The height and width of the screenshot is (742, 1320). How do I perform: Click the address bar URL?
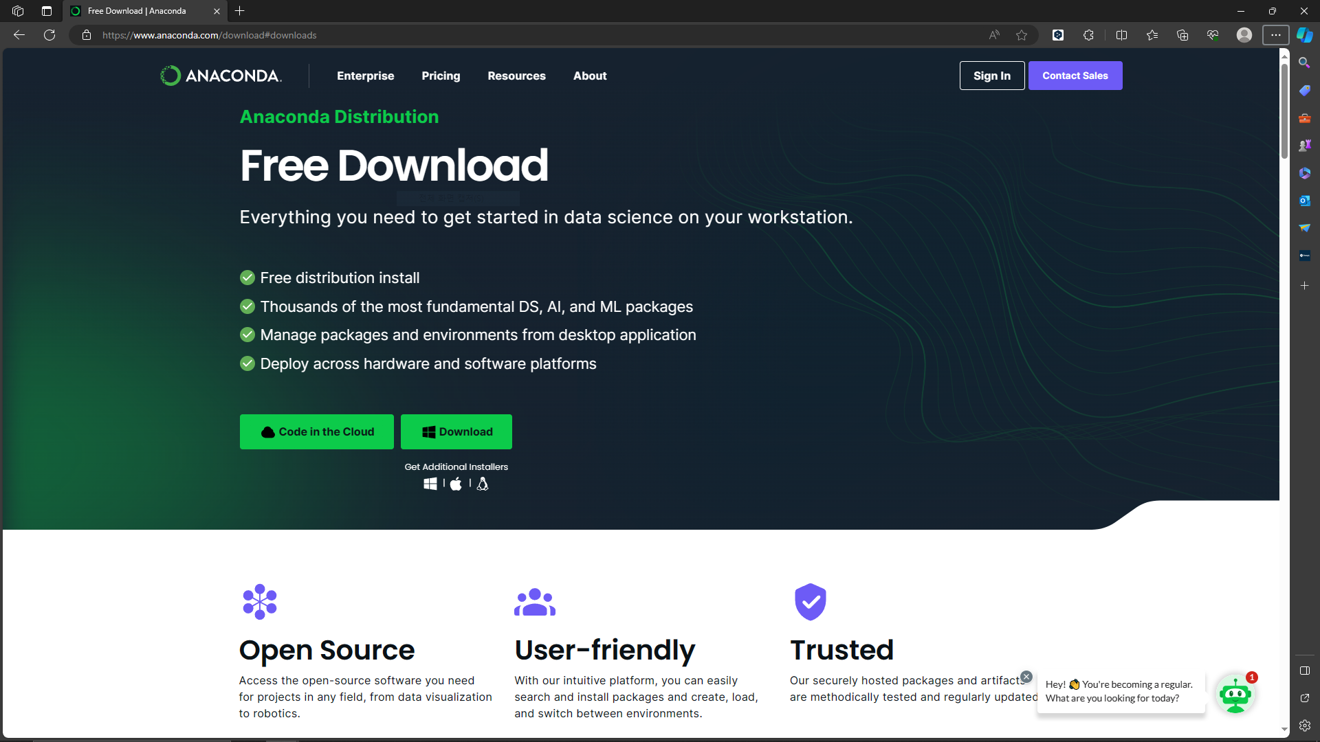(210, 35)
